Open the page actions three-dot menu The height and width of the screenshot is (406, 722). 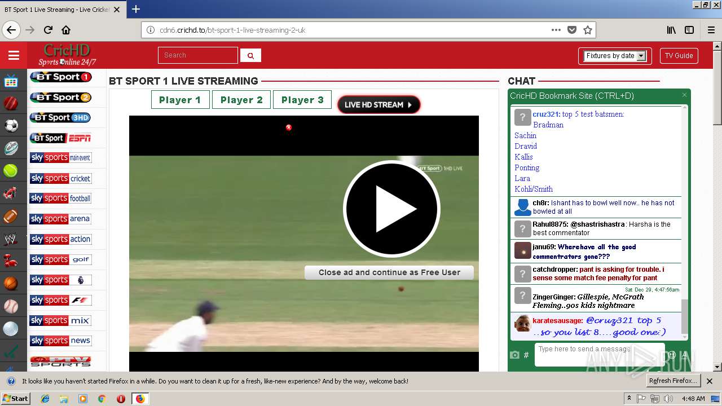point(556,30)
